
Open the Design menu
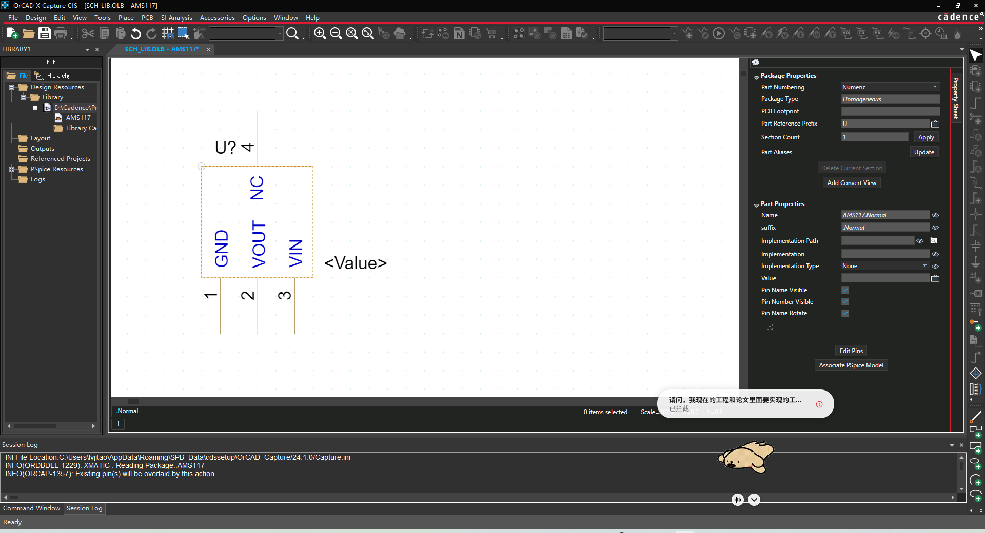[x=36, y=17]
